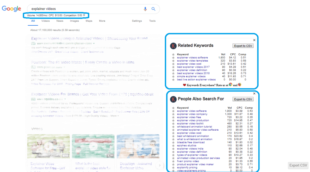Open the Explainer Videos Unique Animated Videos ad
This screenshot has height=172, width=310.
(89, 38)
